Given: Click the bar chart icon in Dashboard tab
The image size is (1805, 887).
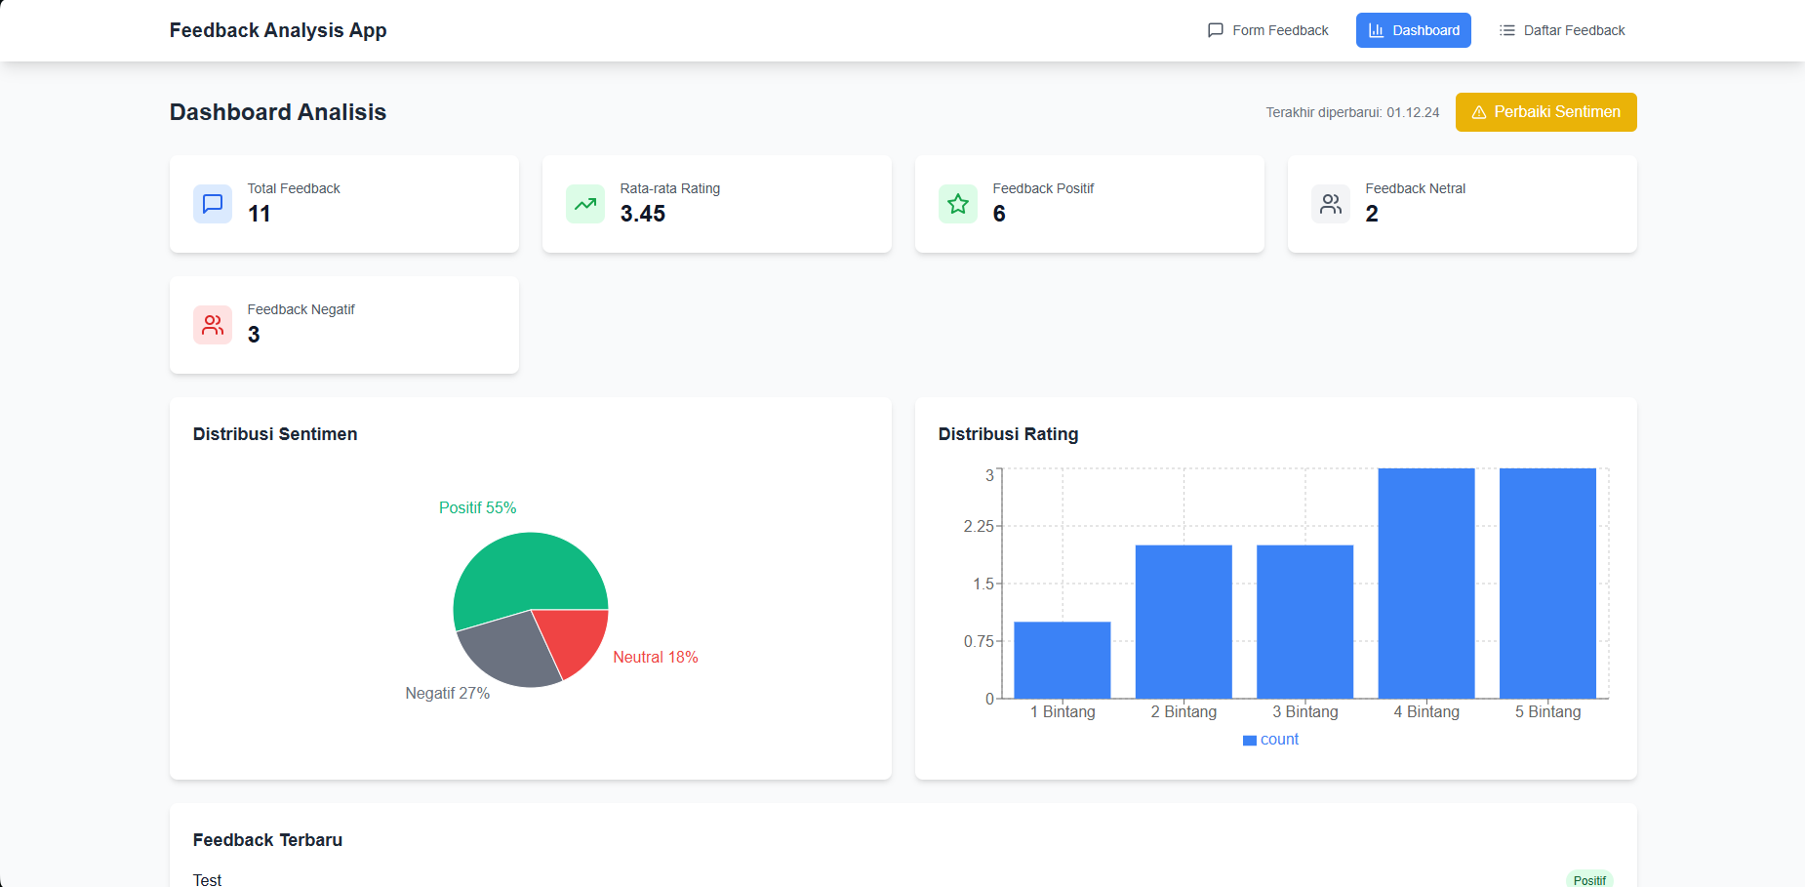Looking at the screenshot, I should pos(1376,30).
